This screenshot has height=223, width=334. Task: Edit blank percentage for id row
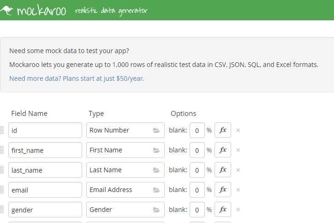tap(197, 130)
